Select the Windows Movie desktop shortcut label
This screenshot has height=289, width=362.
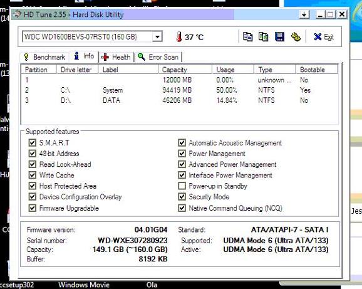point(84,285)
